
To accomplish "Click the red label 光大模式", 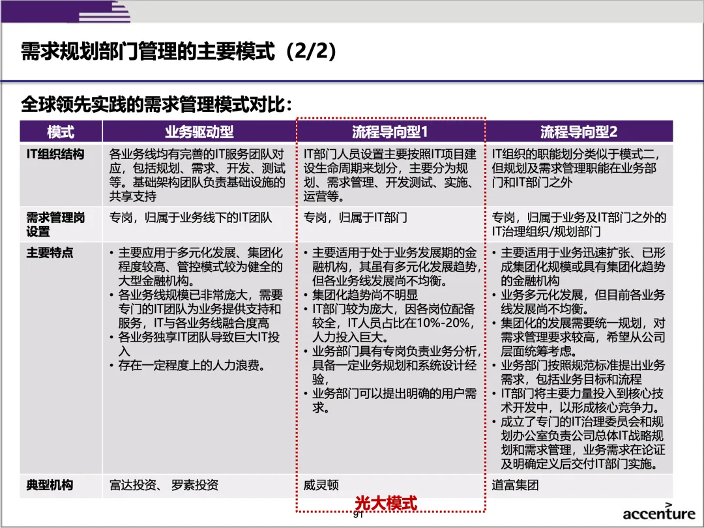I will (x=386, y=503).
